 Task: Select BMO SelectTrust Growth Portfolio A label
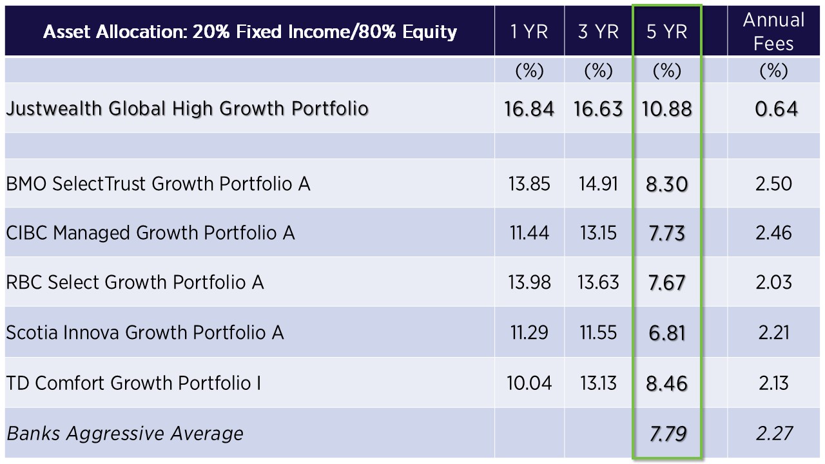(158, 184)
